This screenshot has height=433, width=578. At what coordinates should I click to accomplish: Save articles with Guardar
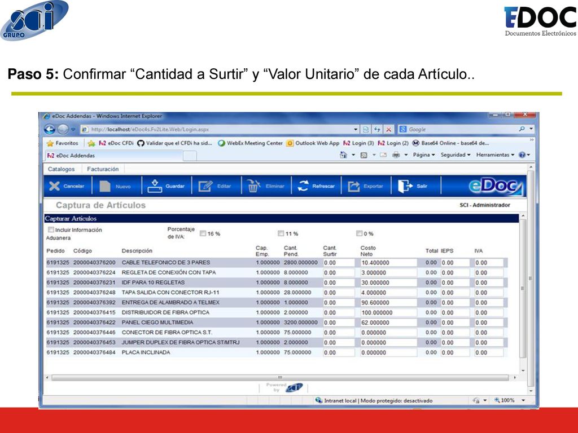tap(166, 186)
